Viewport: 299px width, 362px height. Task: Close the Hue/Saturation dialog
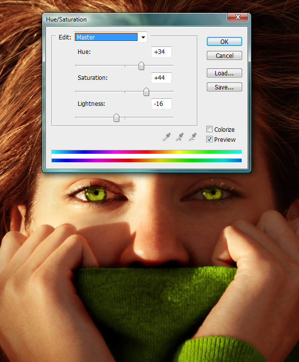click(x=238, y=17)
